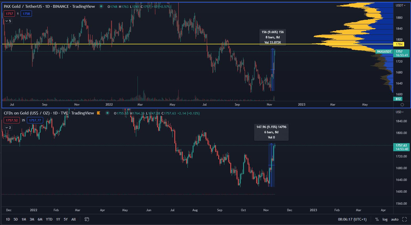Click the 08:06:17 (UTC+1) timezone clock

point(352,219)
